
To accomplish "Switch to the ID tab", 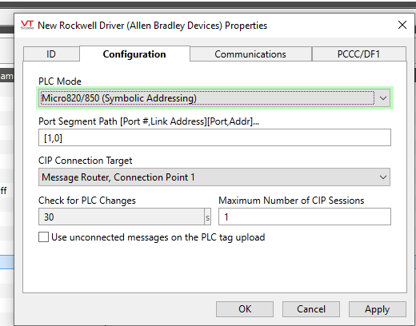I will click(51, 54).
